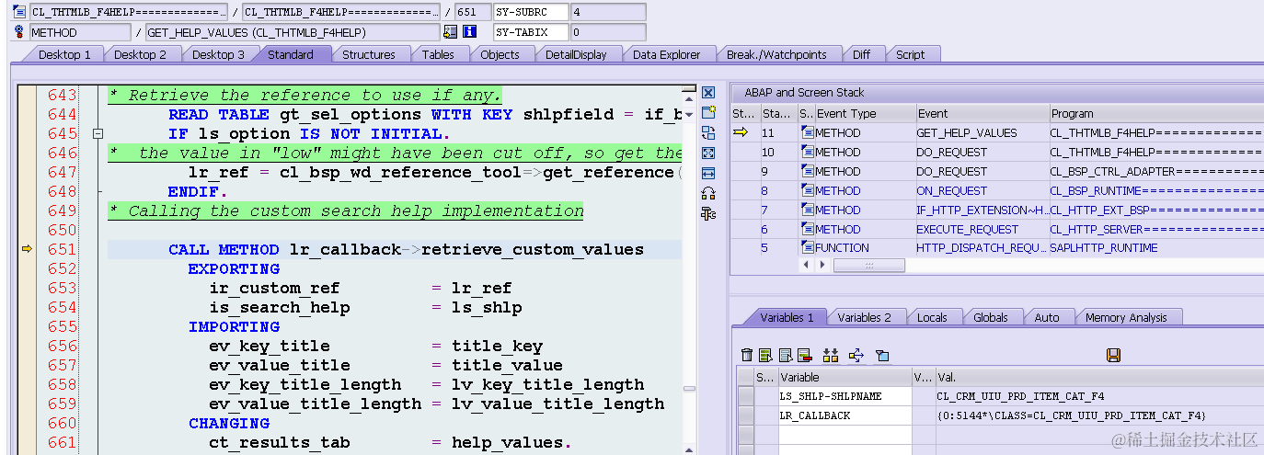Click the horizontal maximize tool icon

pos(708,173)
